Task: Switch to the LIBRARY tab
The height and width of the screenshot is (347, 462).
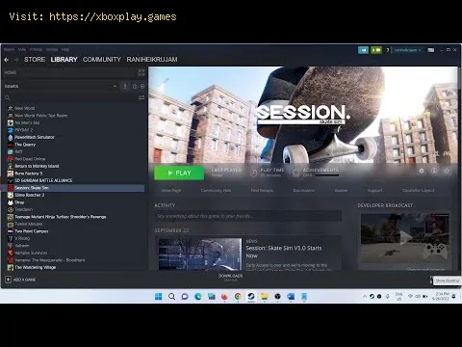Action: point(64,60)
